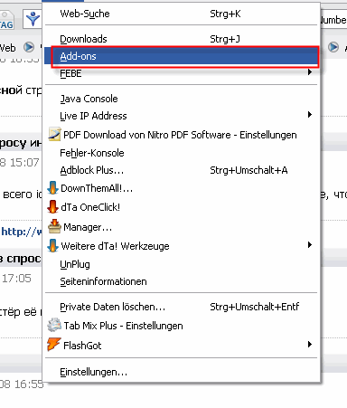Open Einstellungen… at menu bottom
This screenshot has width=347, height=408.
point(181,372)
